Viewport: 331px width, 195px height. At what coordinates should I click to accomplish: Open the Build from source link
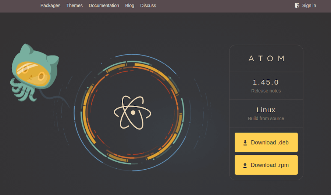[x=266, y=119]
